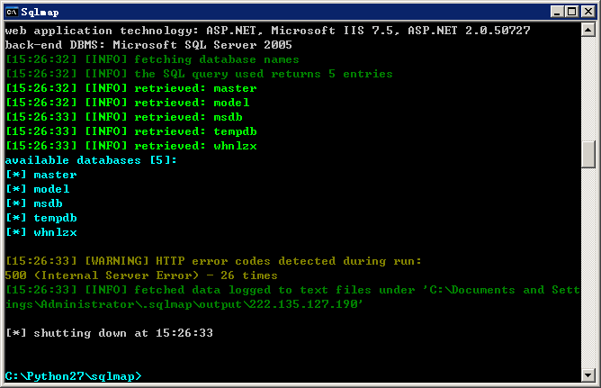Screen dimensions: 601x388
Task: Click the scrollbar down arrow
Action: pyautogui.click(x=588, y=375)
